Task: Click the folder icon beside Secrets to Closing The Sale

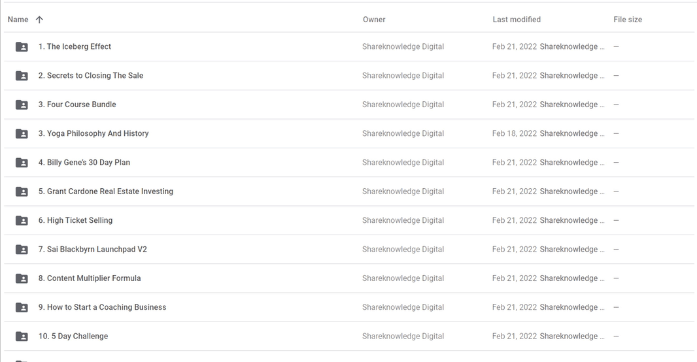Action: pyautogui.click(x=22, y=76)
